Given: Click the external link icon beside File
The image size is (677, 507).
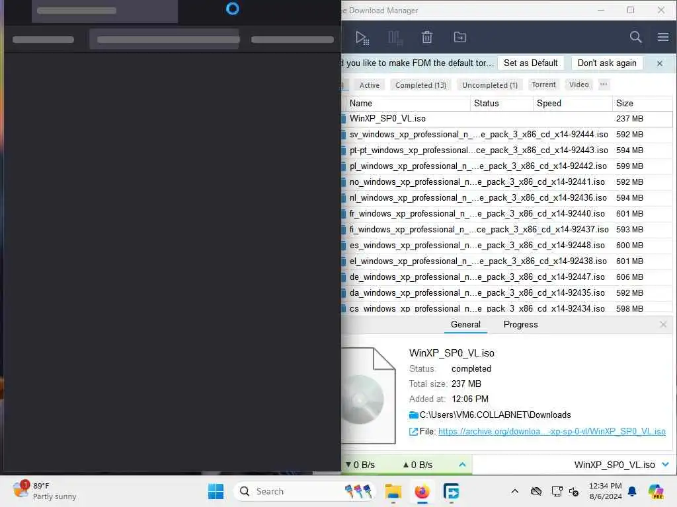Looking at the screenshot, I should click(413, 432).
